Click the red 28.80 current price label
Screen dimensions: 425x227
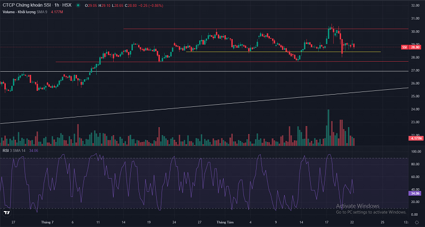click(x=415, y=47)
